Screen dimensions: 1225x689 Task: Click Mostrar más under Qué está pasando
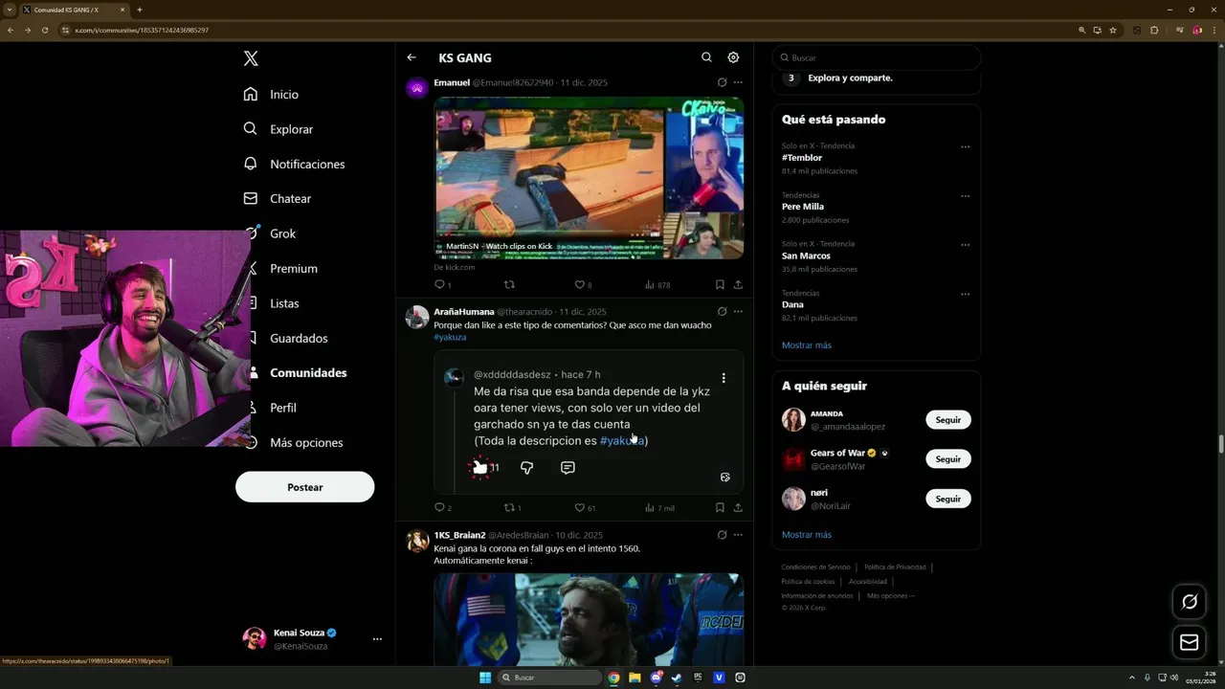[807, 345]
